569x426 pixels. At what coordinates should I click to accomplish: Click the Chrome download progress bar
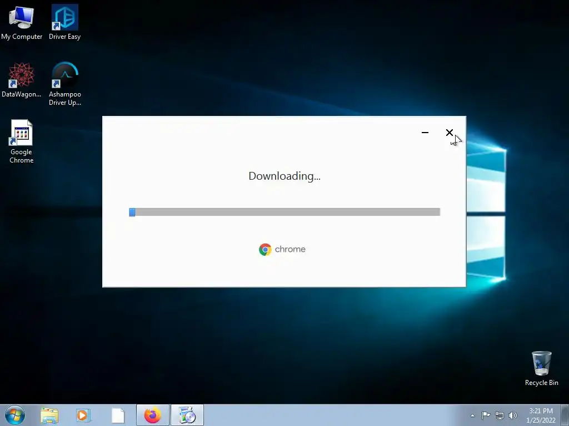pyautogui.click(x=284, y=212)
